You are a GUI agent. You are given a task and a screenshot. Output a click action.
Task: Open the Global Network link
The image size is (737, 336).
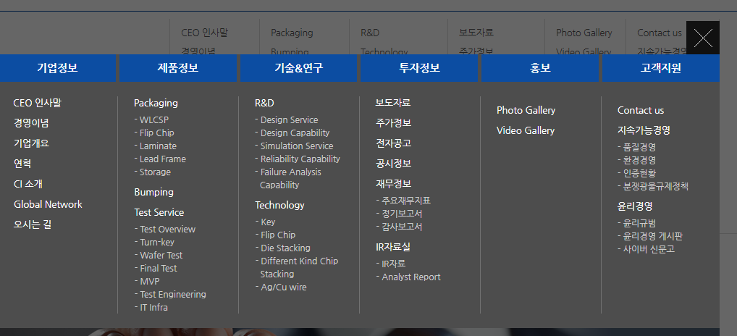pyautogui.click(x=48, y=204)
